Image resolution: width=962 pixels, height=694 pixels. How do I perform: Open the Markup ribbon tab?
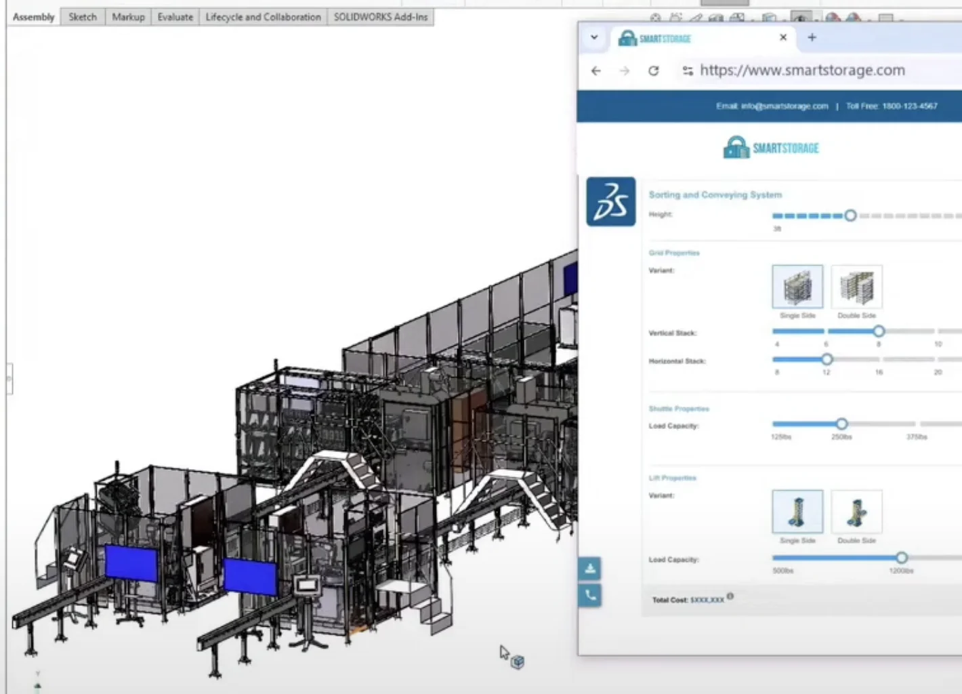tap(128, 17)
